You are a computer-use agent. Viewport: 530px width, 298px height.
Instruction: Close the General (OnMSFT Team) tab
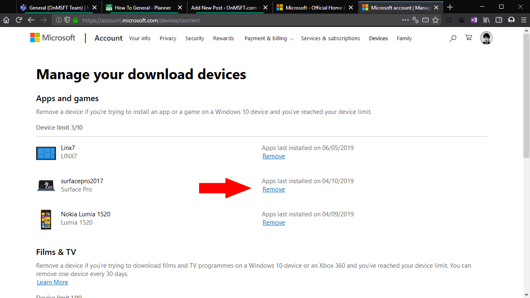[x=95, y=7]
